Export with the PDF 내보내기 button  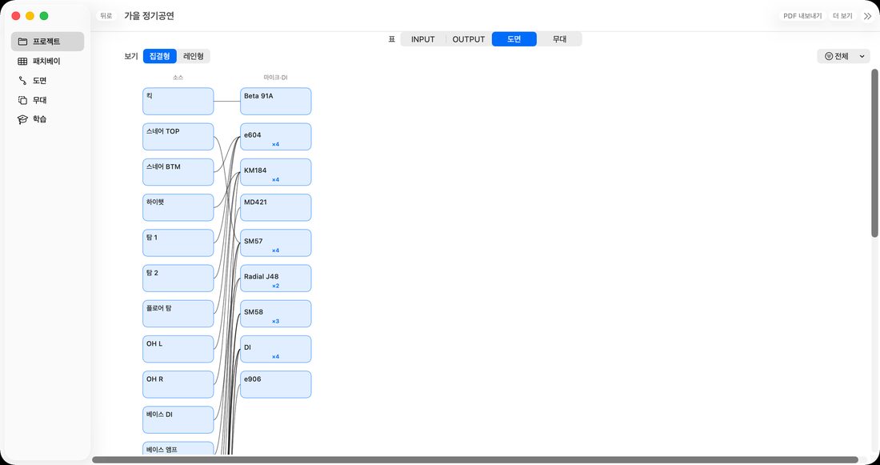pyautogui.click(x=802, y=16)
